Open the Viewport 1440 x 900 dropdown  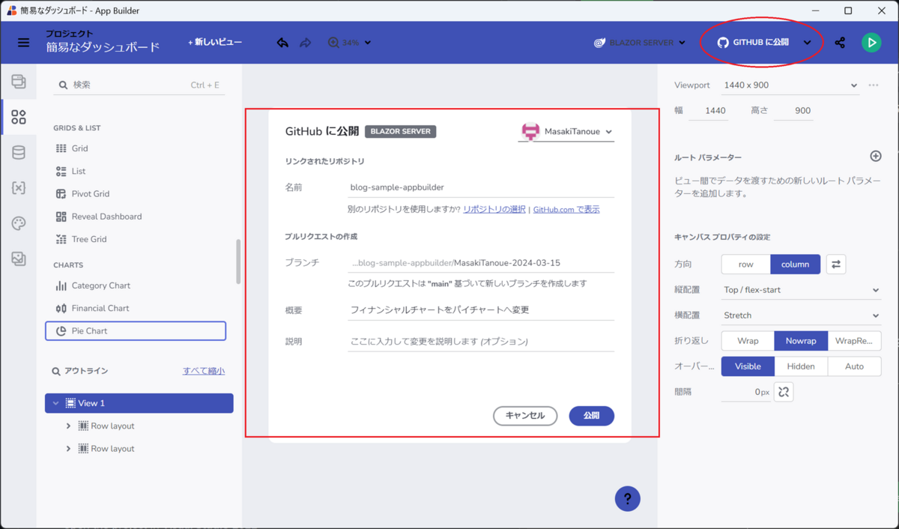click(790, 85)
